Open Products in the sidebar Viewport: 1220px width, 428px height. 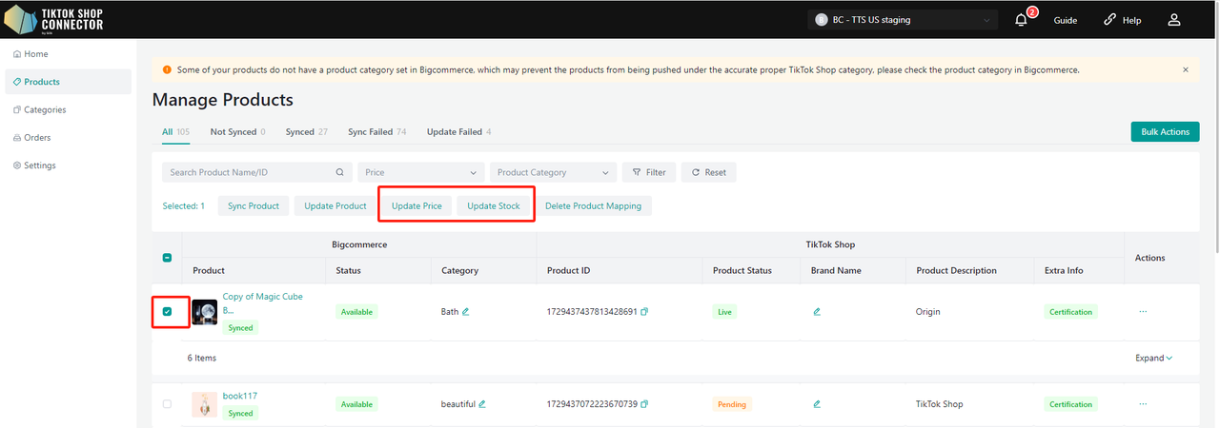coord(68,82)
